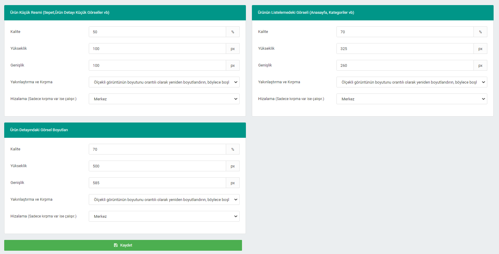Click 'Ürün Detayındaki Görsel Boyutları' header
This screenshot has height=254, width=499.
125,130
